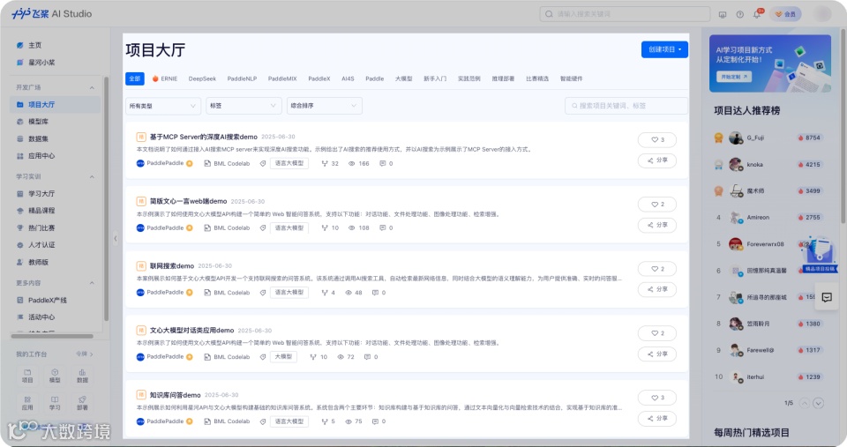Open 人才认证 in the sidebar
Viewport: 847px width, 447px height.
point(35,244)
